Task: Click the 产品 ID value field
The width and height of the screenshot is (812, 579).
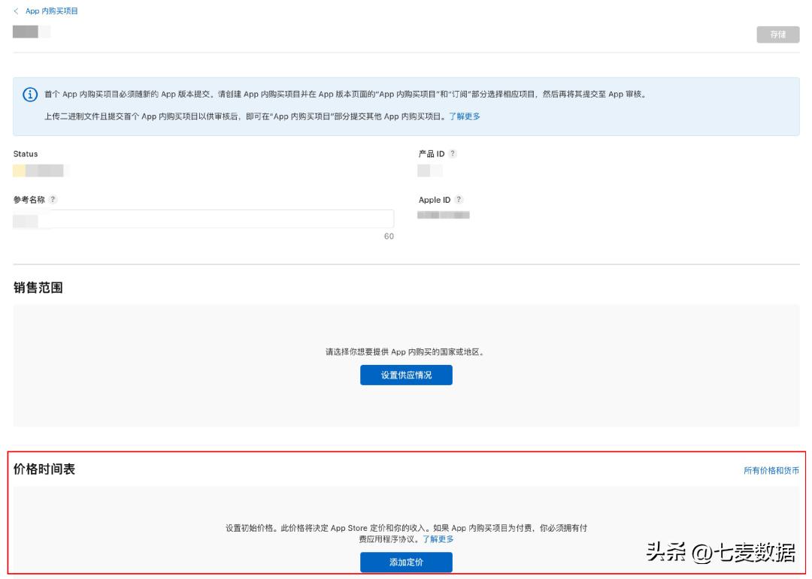Action: tap(429, 170)
